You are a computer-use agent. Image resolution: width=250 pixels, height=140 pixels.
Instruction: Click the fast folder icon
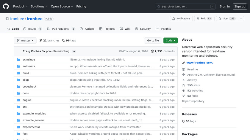[18, 134]
